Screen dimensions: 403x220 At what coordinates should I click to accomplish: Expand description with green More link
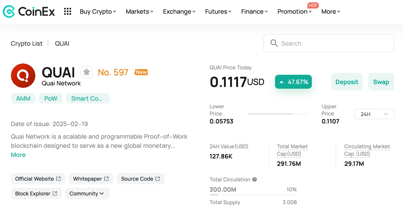18,155
